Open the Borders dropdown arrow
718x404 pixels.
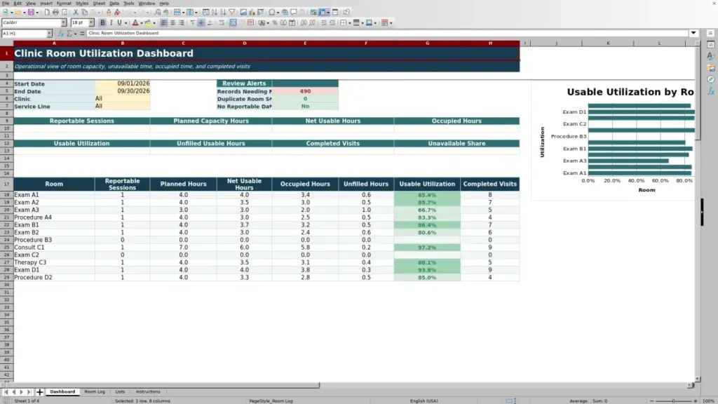click(x=349, y=23)
